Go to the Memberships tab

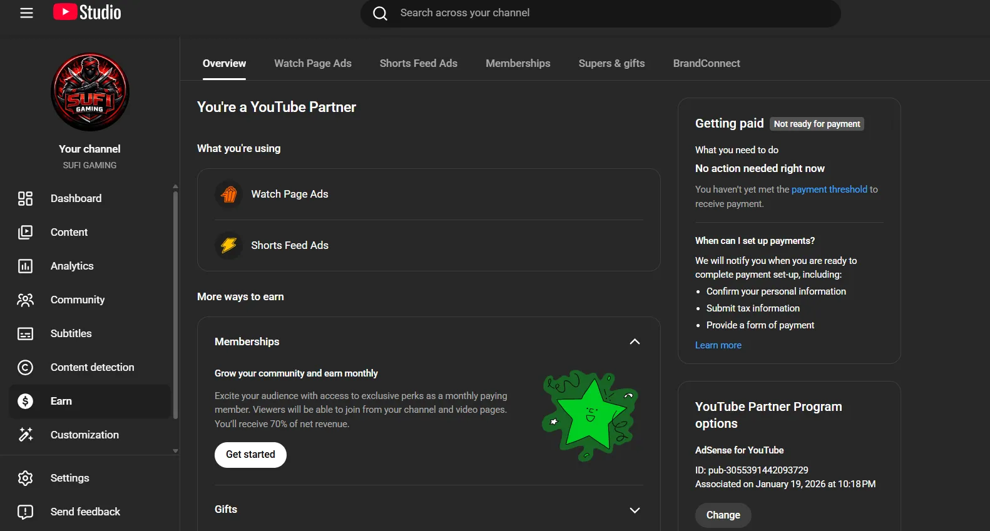click(x=518, y=63)
